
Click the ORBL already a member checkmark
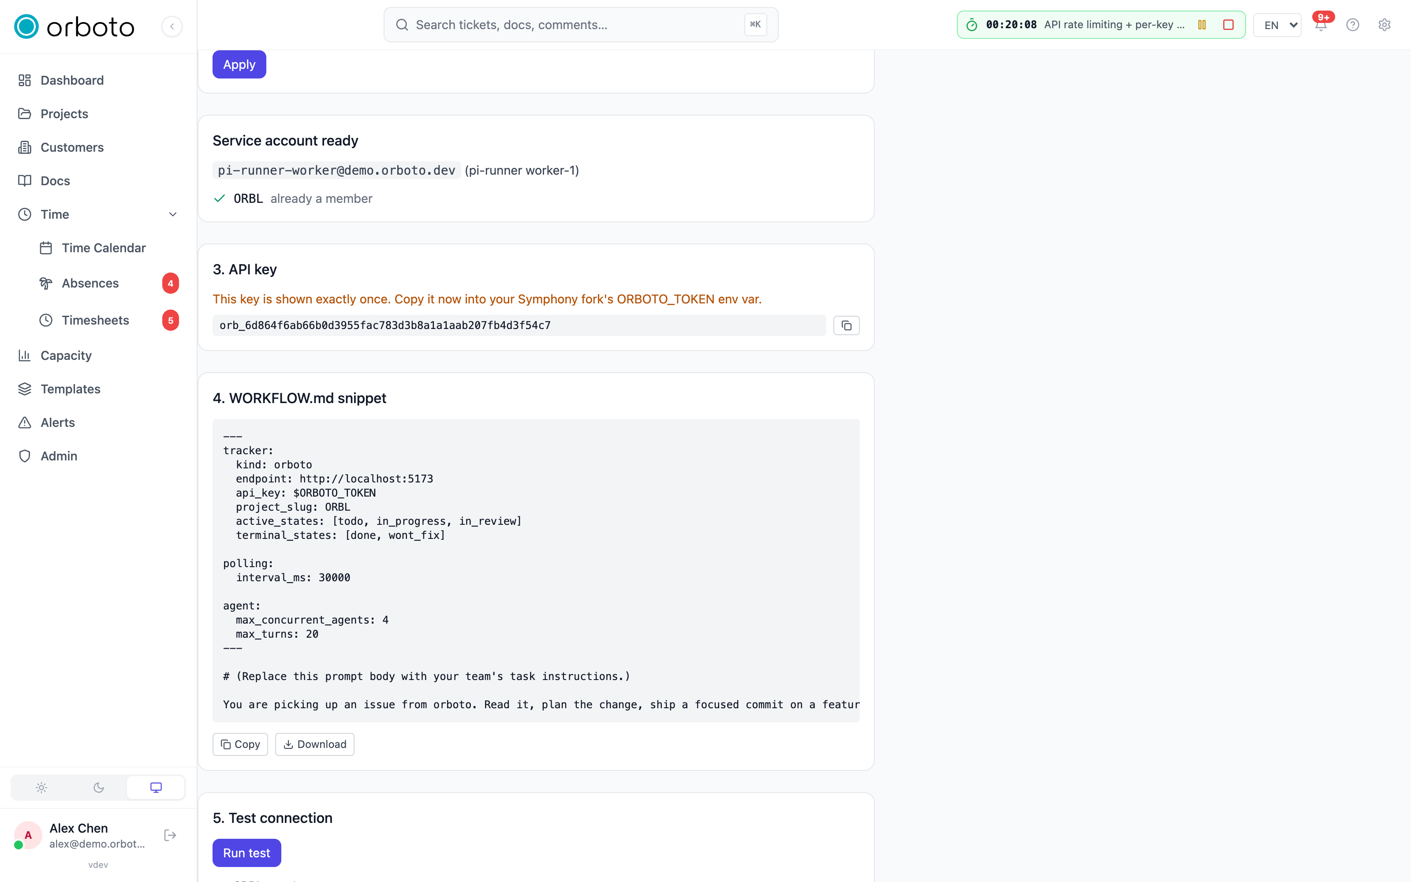pyautogui.click(x=219, y=198)
